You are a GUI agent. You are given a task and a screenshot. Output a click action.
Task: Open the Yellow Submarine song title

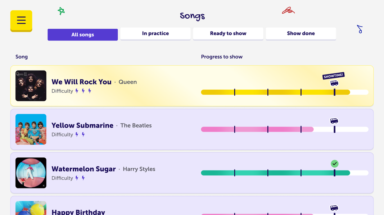[82, 125]
